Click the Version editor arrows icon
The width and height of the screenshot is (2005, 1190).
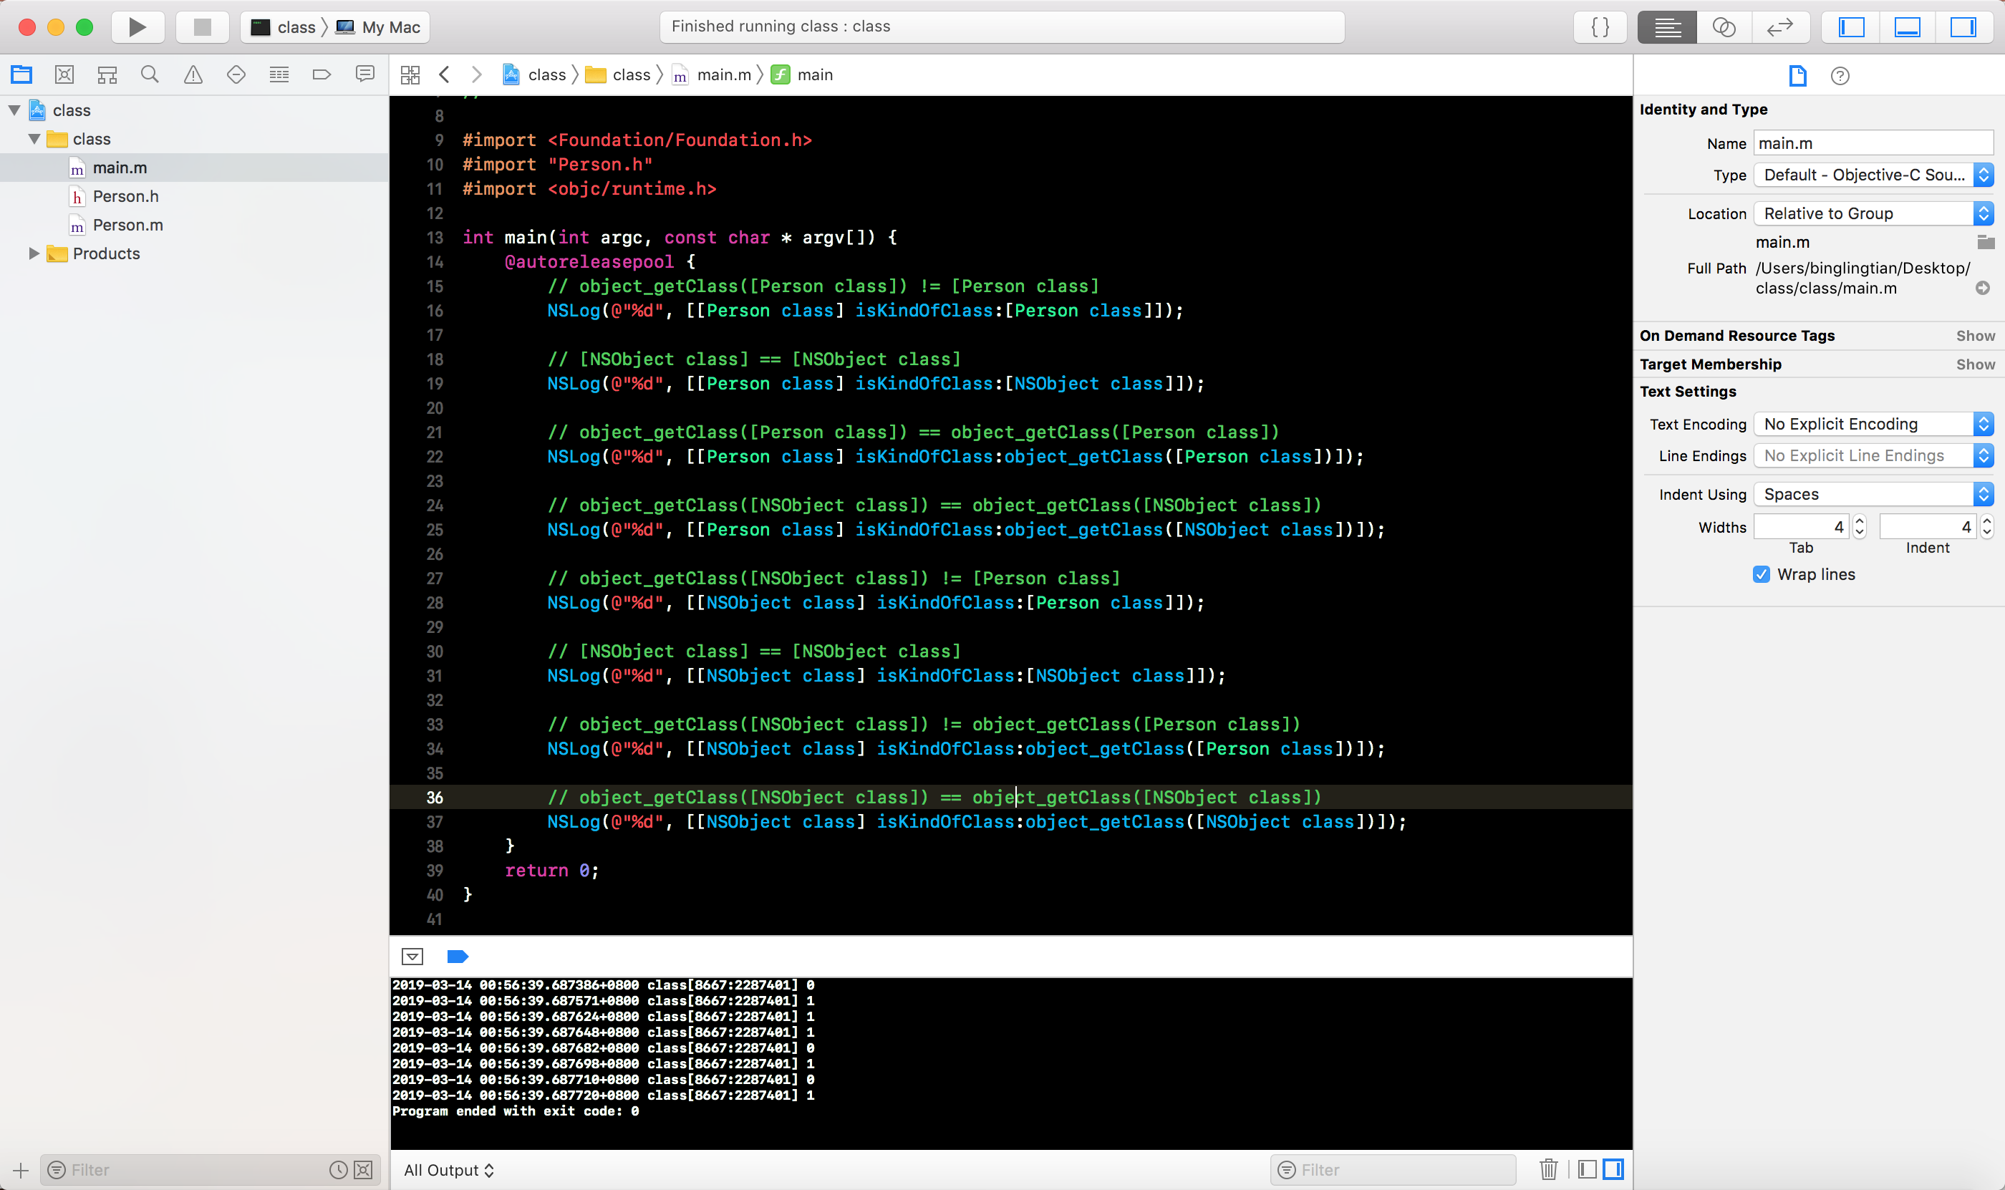(1779, 27)
